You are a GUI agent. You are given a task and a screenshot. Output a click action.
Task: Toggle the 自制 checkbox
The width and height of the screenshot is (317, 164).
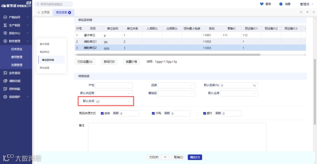[102, 114]
